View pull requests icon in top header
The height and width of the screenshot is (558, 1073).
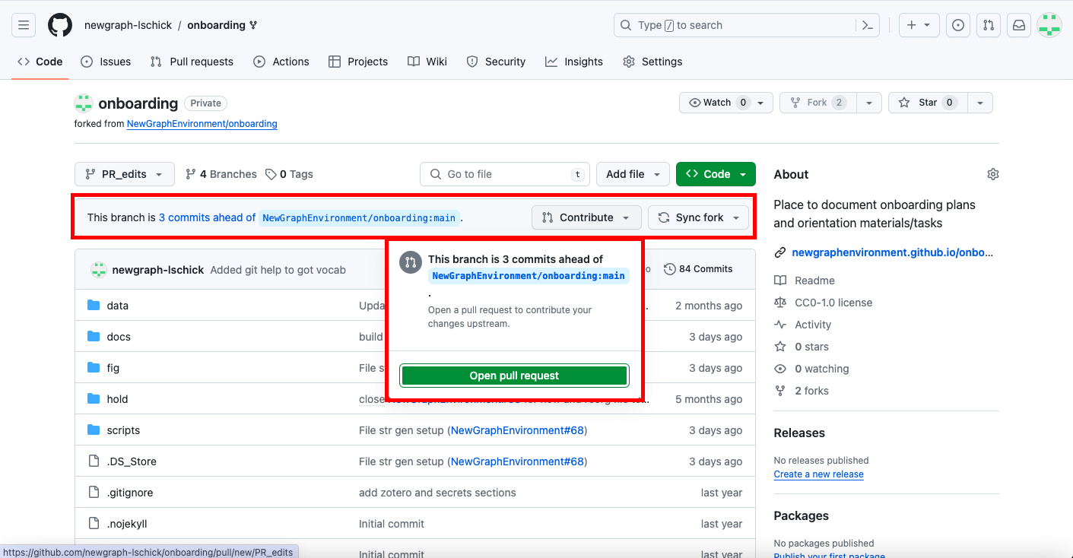click(x=989, y=25)
